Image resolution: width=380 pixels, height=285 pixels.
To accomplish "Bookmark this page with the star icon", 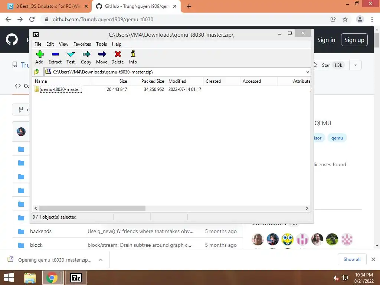I will (345, 19).
